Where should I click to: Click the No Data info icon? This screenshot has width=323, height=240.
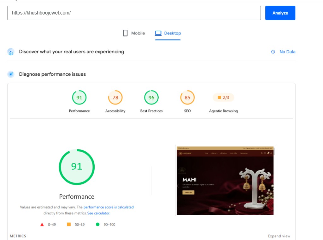click(x=273, y=52)
